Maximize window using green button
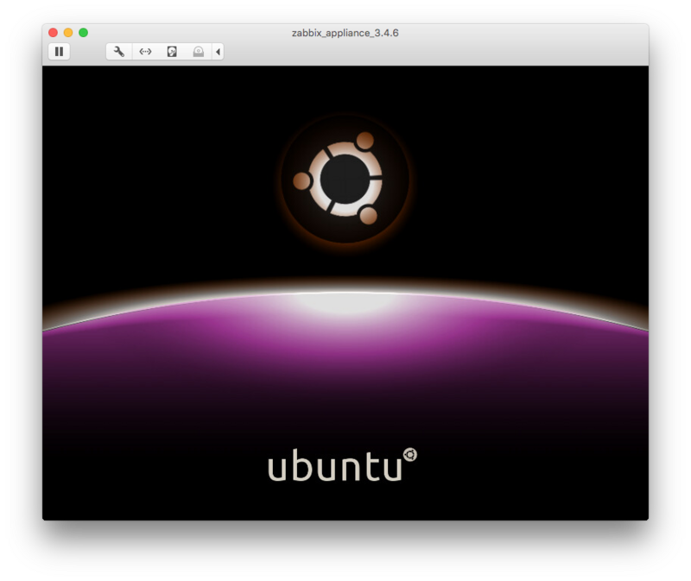 83,33
